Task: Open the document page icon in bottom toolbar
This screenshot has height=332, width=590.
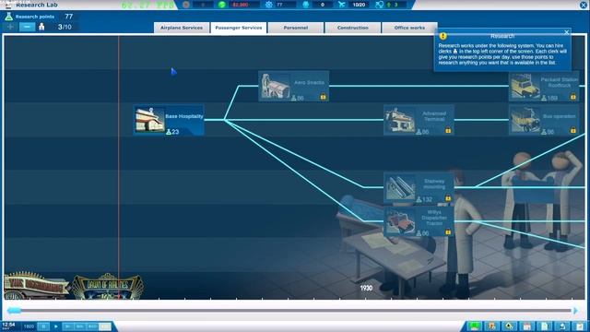Action: tap(545, 326)
